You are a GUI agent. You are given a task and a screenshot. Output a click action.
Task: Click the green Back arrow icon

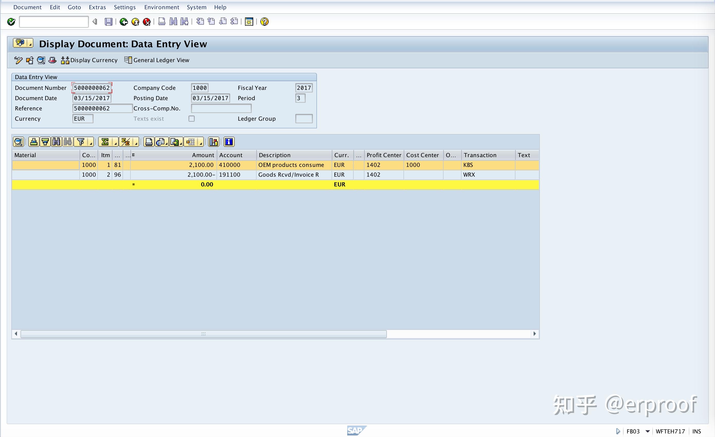tap(124, 22)
